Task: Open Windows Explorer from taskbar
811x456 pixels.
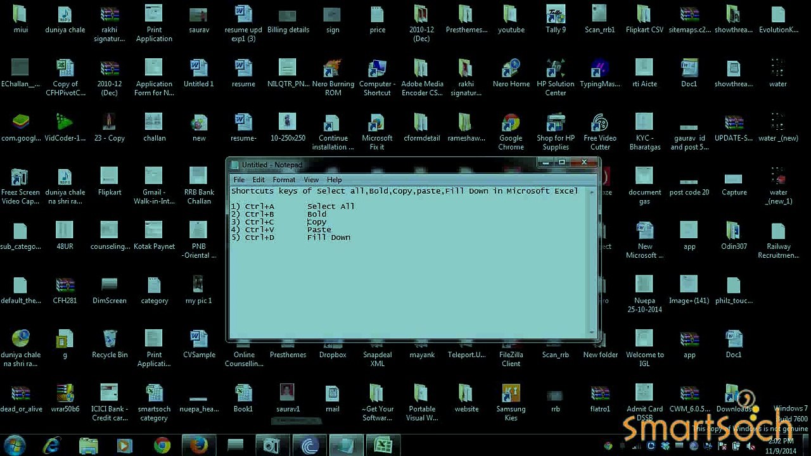Action: click(88, 446)
